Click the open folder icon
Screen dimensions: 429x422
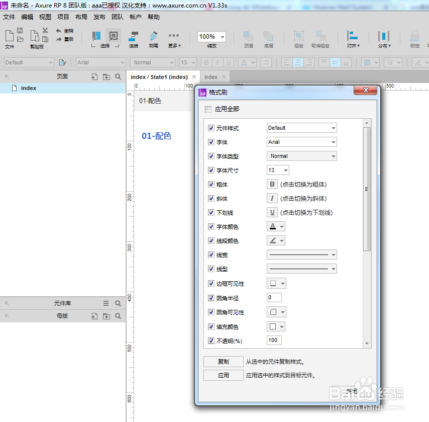[20, 39]
